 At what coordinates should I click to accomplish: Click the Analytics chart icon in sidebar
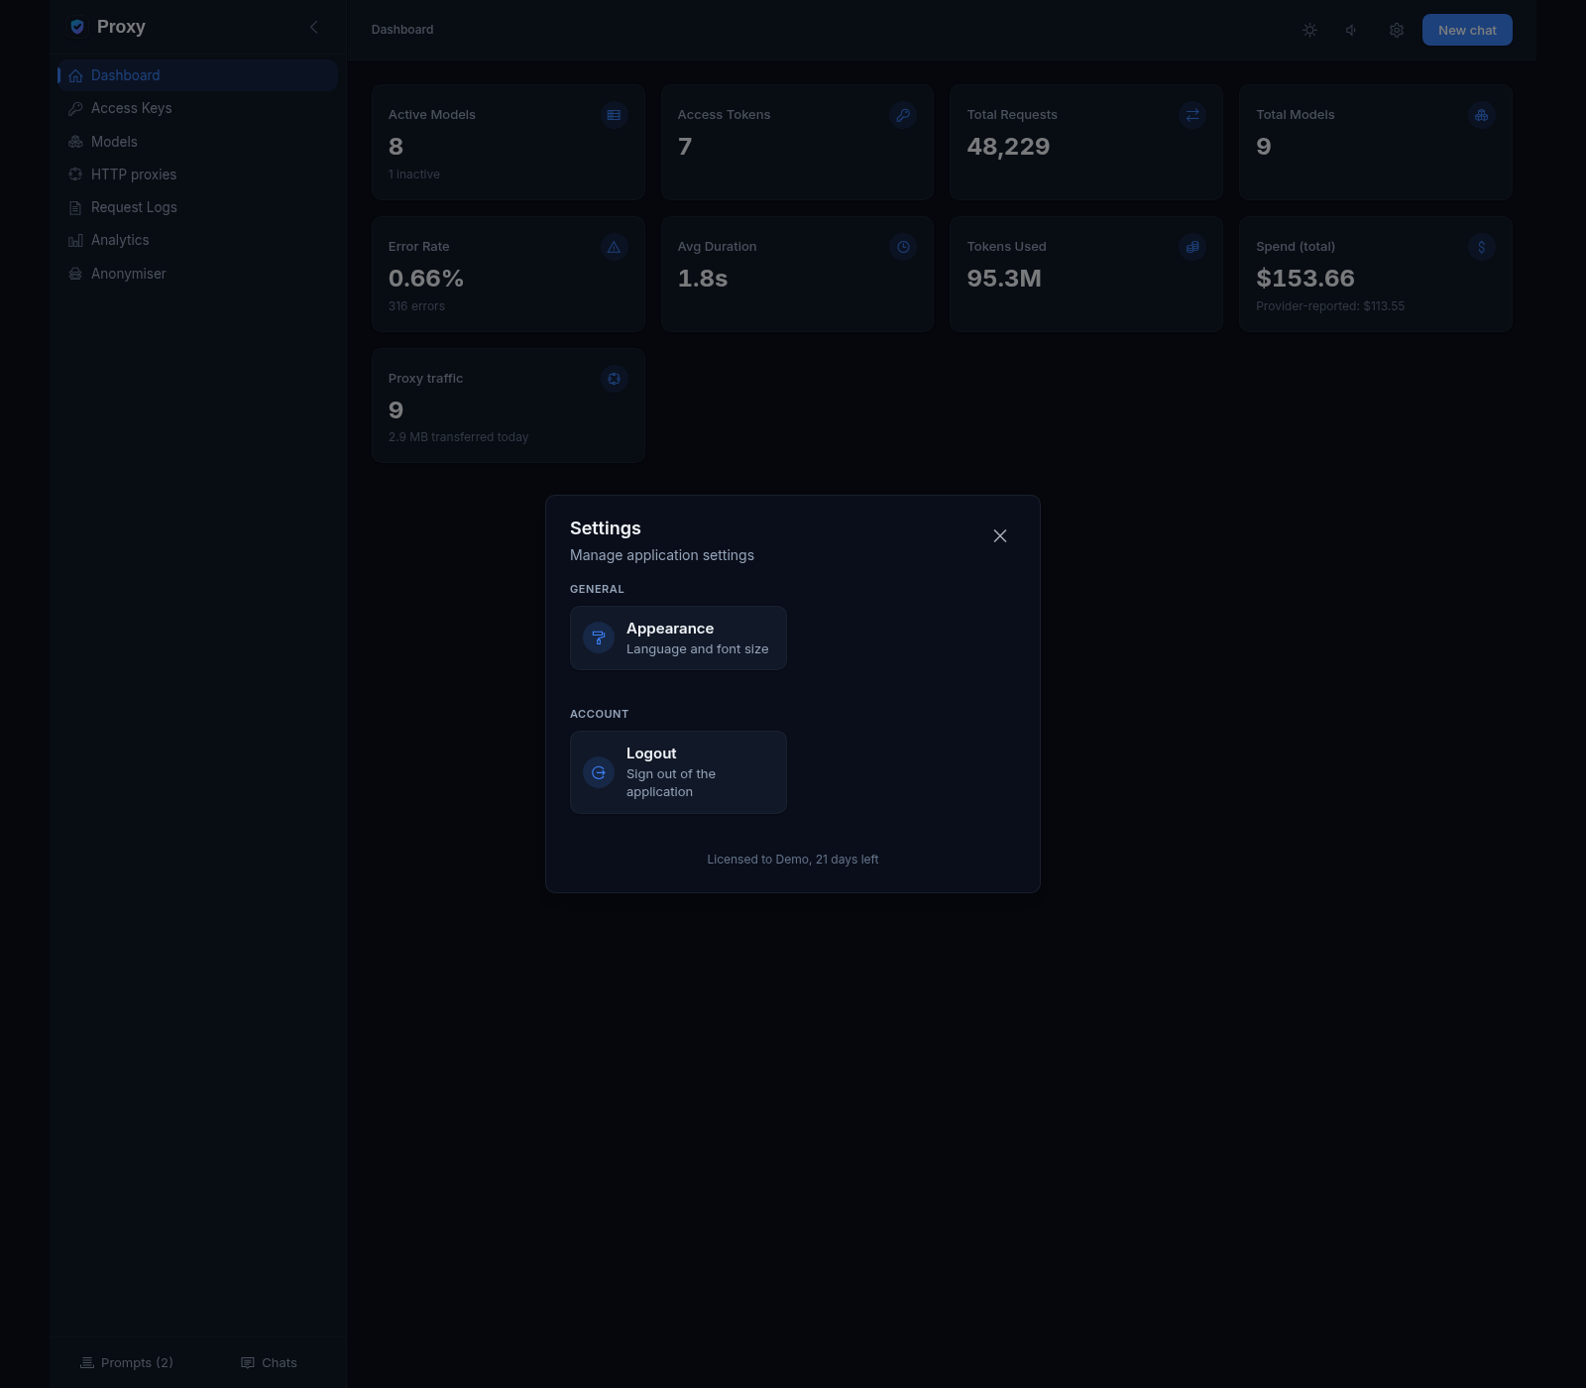point(75,241)
